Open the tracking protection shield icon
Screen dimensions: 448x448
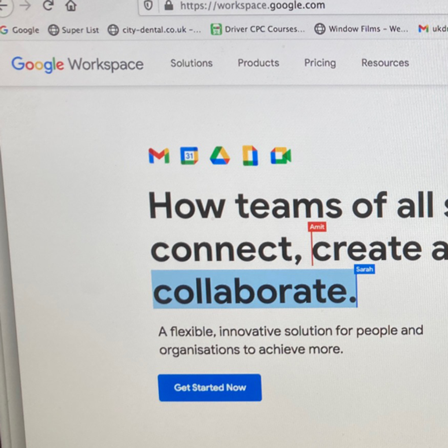148,5
